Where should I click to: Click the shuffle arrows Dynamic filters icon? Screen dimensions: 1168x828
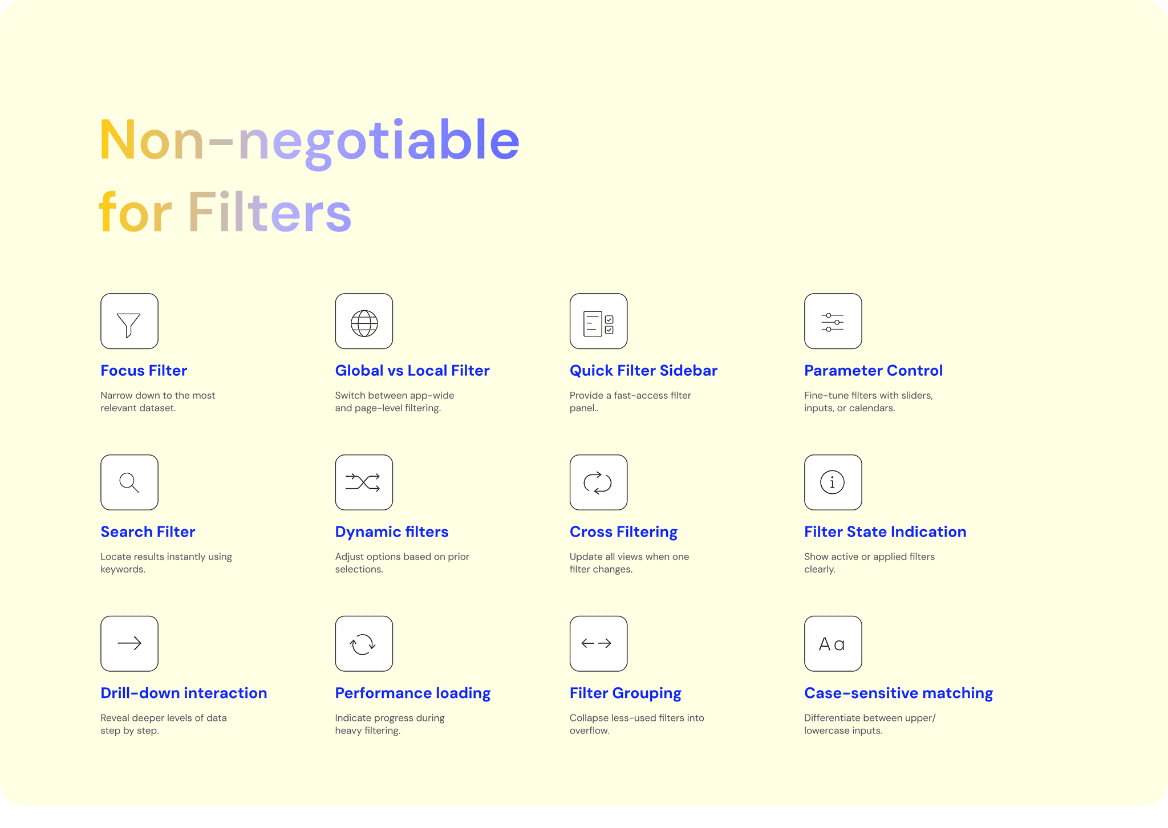pos(364,482)
